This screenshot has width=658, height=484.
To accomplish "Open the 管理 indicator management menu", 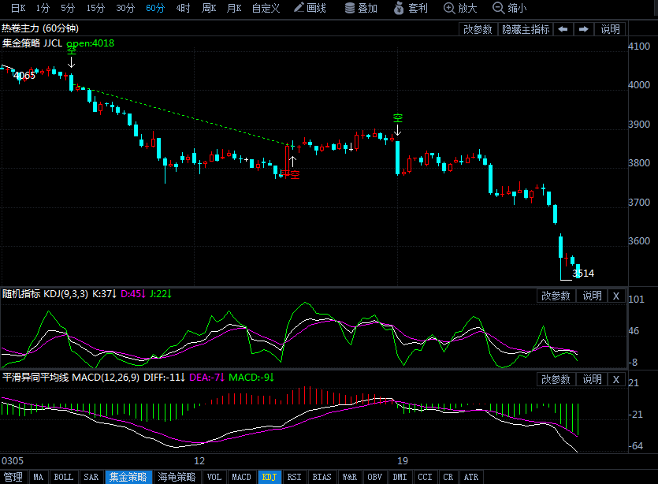I will click(x=13, y=477).
